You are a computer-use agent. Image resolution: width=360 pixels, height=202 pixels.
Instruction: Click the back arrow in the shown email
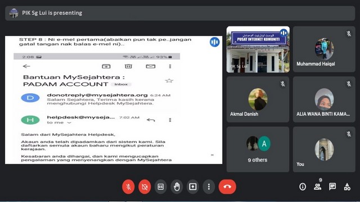[26, 66]
